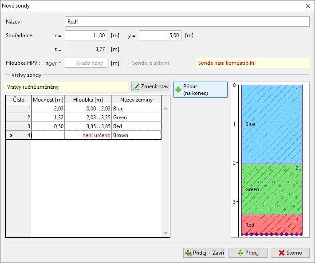Click the hGWT water depth field
The height and width of the screenshot is (263, 315).
(x=86, y=63)
